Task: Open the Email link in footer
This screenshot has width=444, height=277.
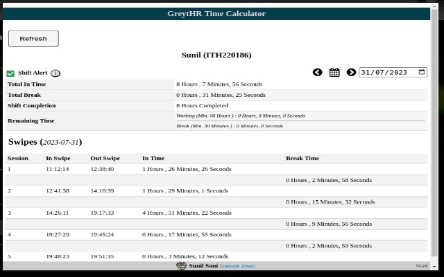Action: (248, 266)
